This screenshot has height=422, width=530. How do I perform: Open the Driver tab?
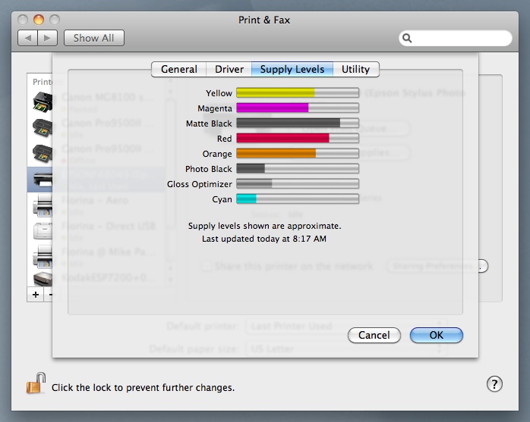229,69
